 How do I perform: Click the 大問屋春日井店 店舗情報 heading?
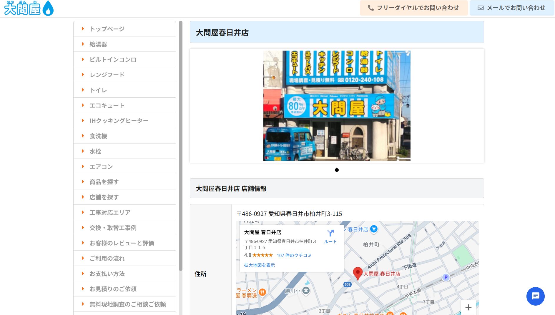point(231,189)
